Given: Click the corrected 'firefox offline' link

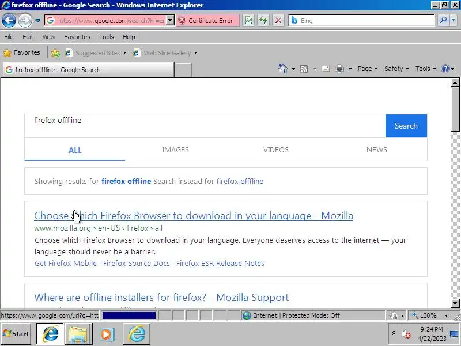Looking at the screenshot, I should click(x=126, y=181).
